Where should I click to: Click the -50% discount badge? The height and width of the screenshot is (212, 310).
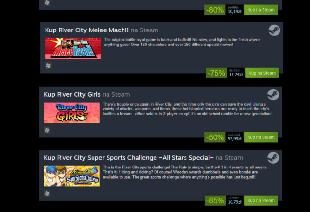[215, 137]
